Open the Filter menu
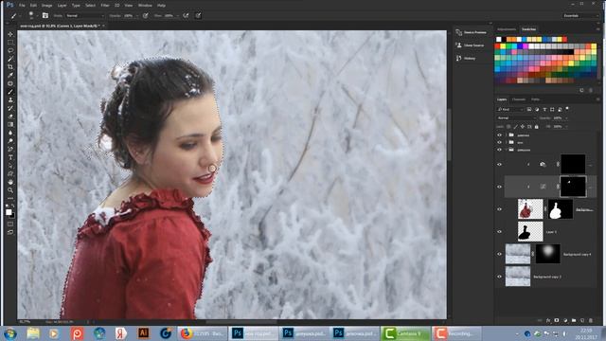The height and width of the screenshot is (341, 606). point(105,6)
